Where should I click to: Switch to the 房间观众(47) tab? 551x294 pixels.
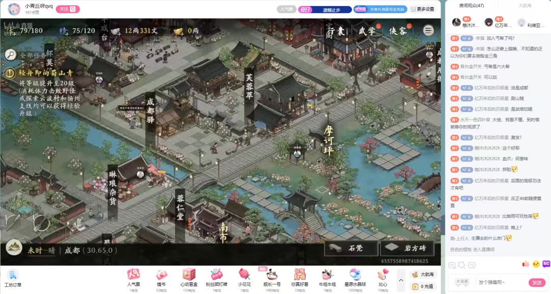471,6
